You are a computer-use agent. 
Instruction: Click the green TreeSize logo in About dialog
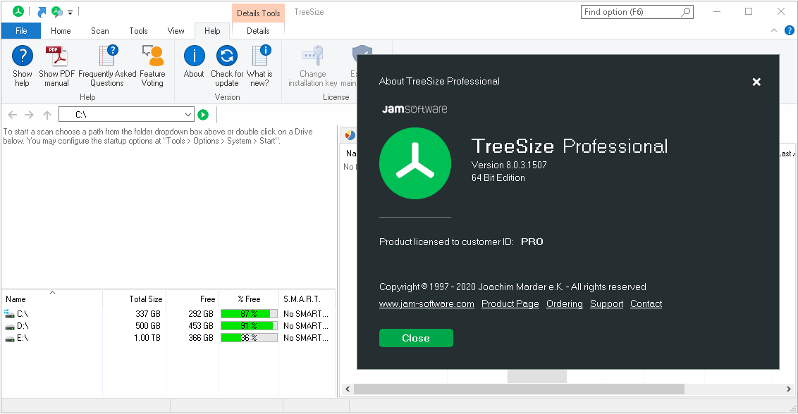(x=415, y=163)
